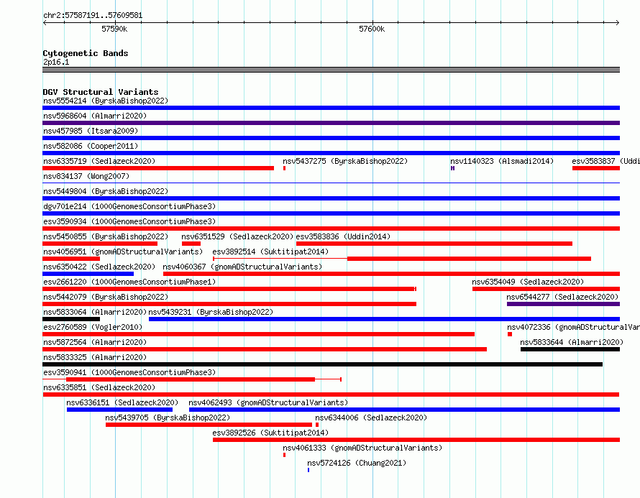Open variant nsv582086 (Cooper2011)
The width and height of the screenshot is (640, 498).
tap(91, 146)
